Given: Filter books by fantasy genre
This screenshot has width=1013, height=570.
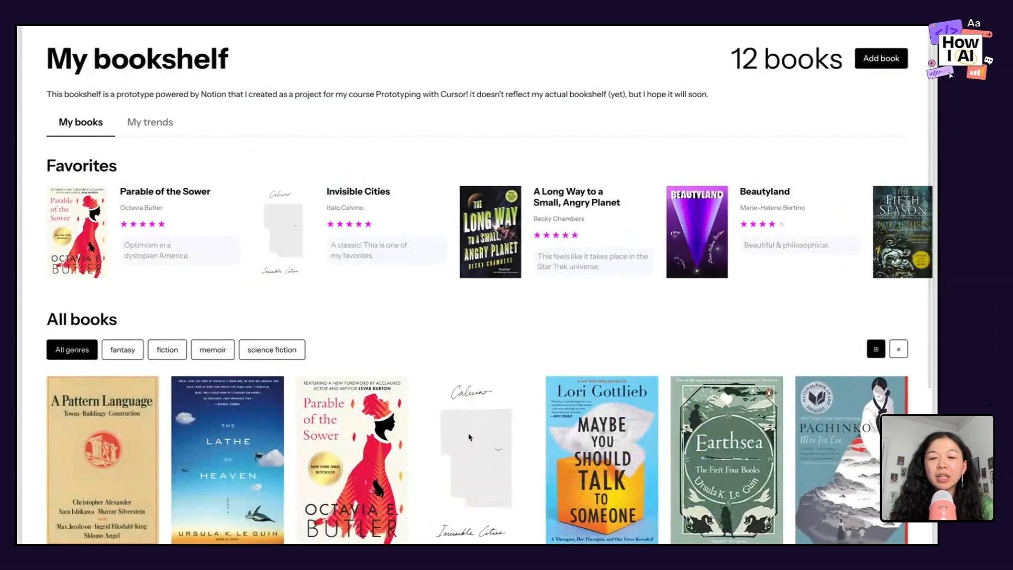Looking at the screenshot, I should point(122,349).
